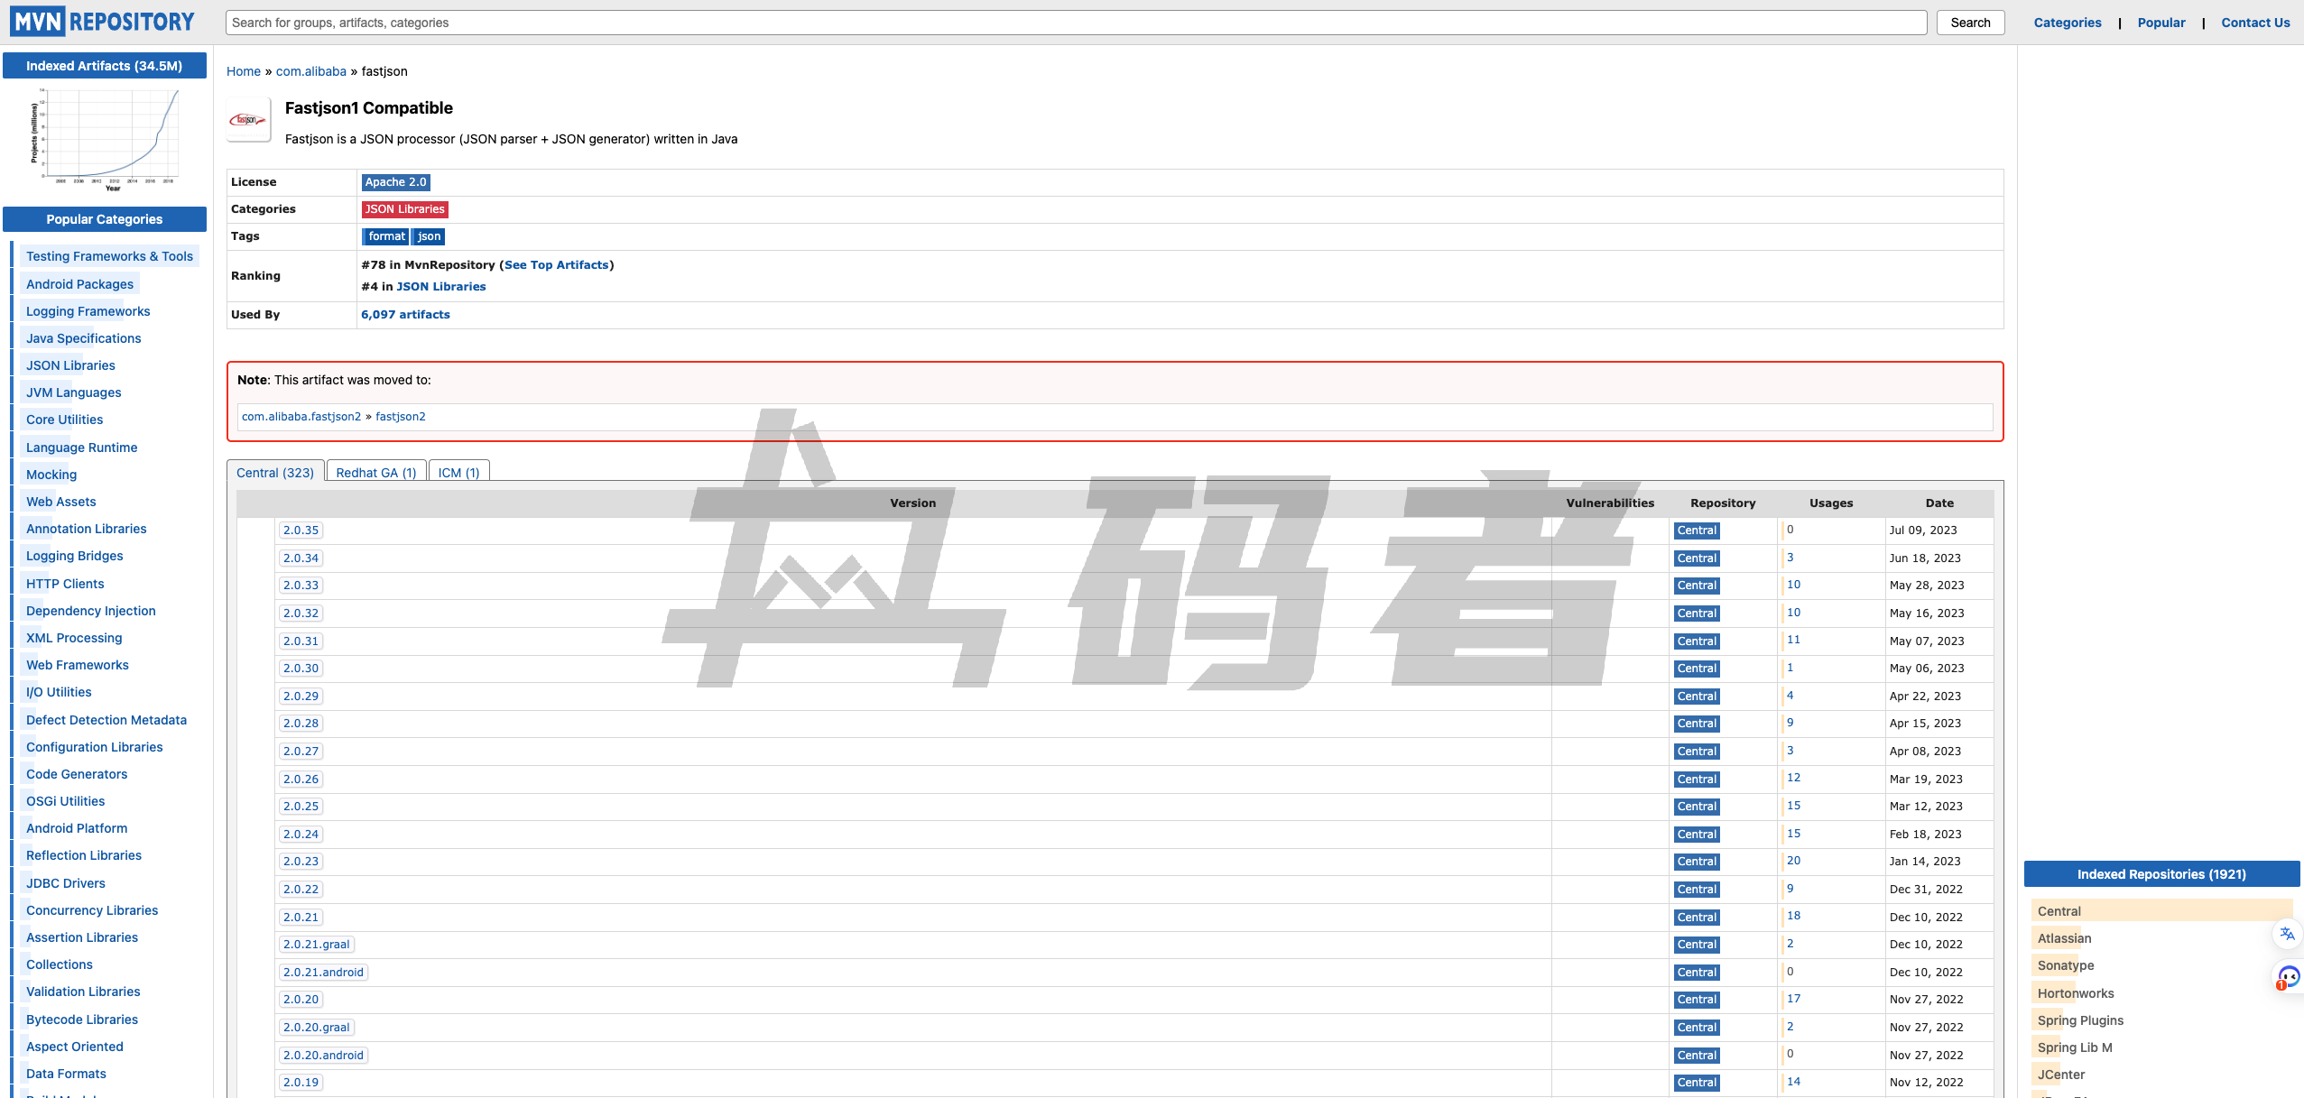2304x1098 pixels.
Task: Select the json tag badge
Action: [x=429, y=236]
